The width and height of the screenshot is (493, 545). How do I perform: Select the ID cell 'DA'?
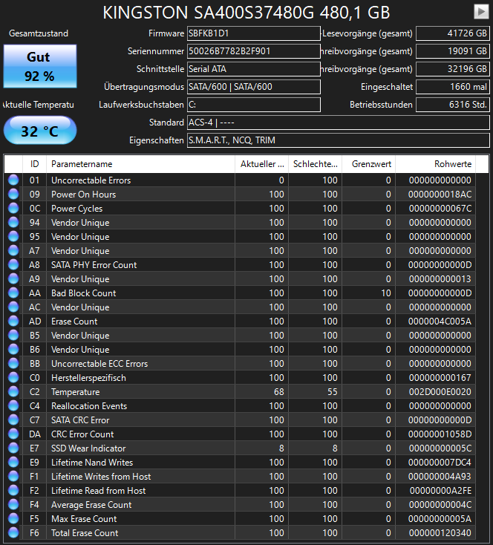(34, 434)
